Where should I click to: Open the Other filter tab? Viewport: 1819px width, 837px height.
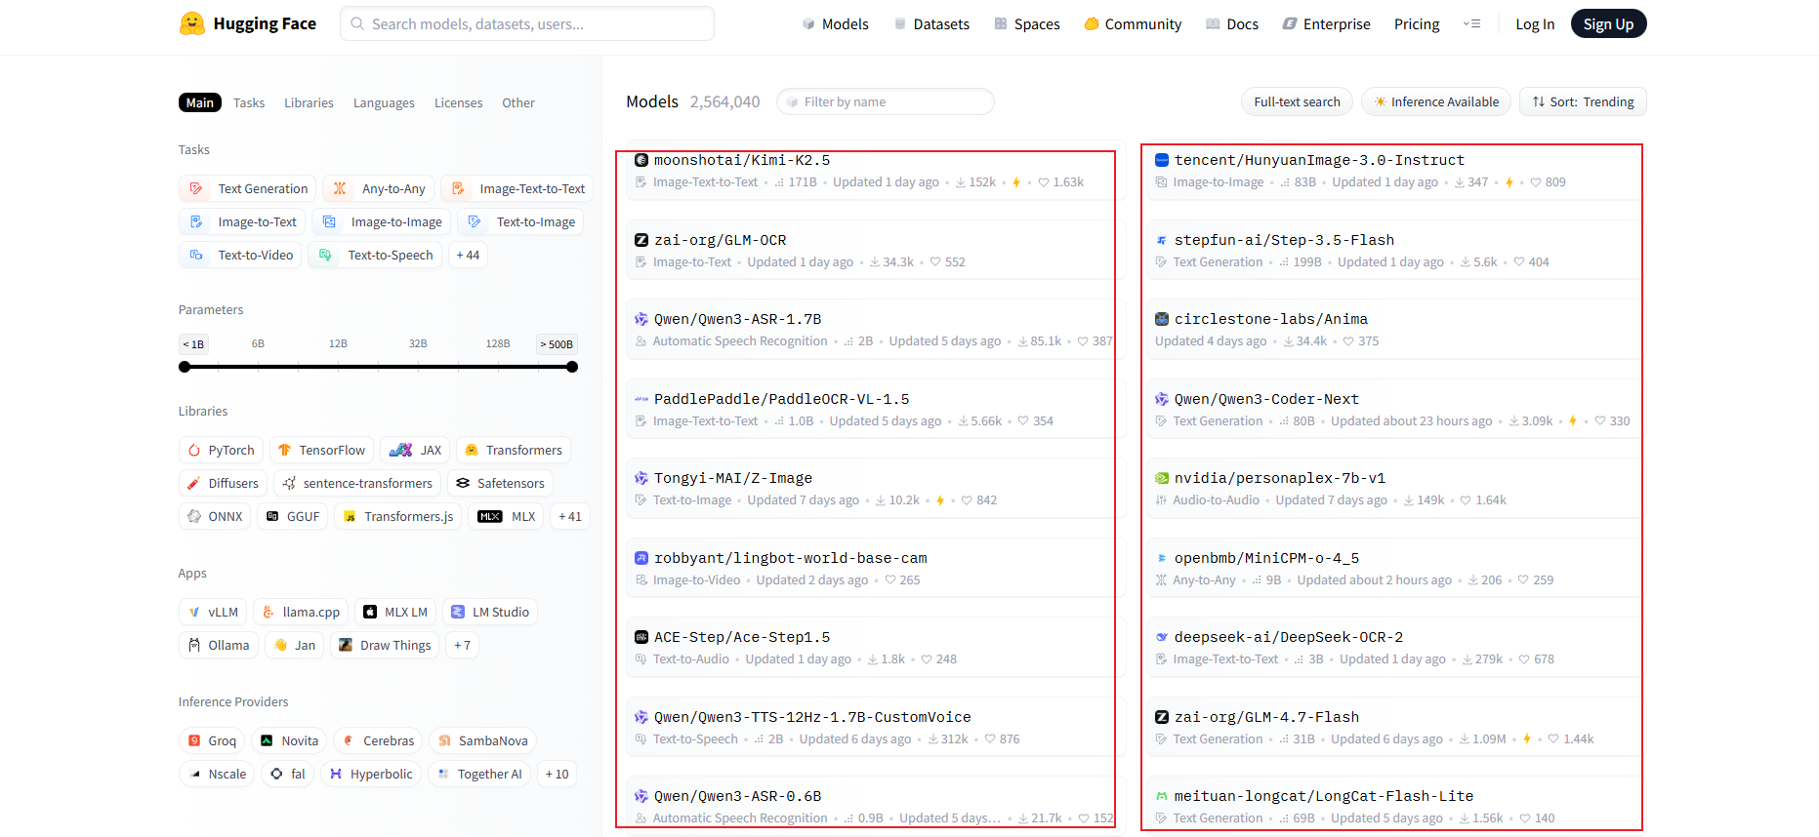[x=518, y=102]
